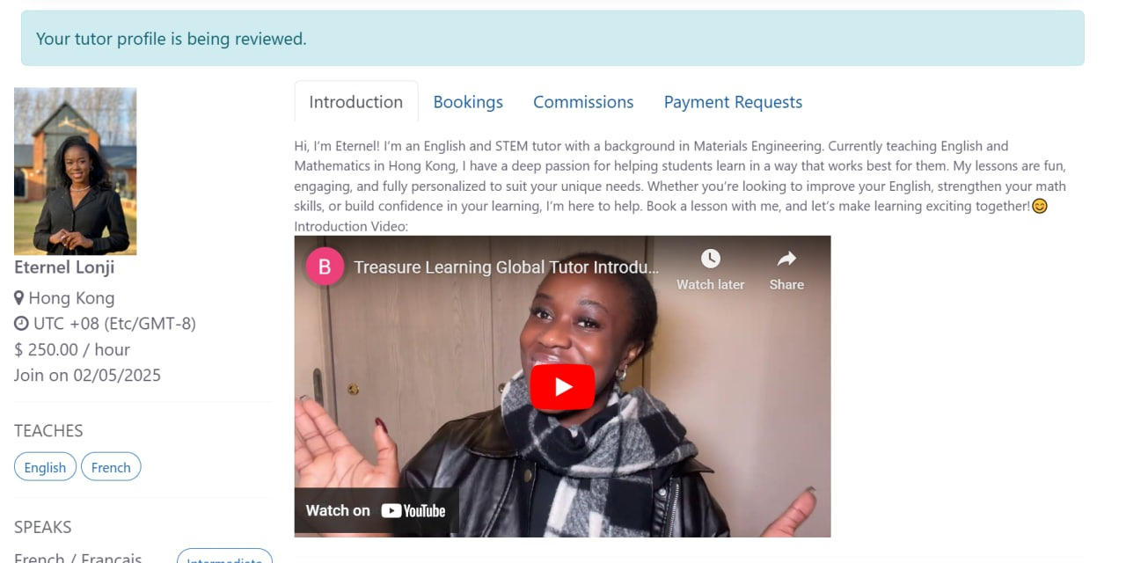This screenshot has width=1126, height=563.
Task: Go to the Payment Requests tab
Action: pyautogui.click(x=733, y=102)
